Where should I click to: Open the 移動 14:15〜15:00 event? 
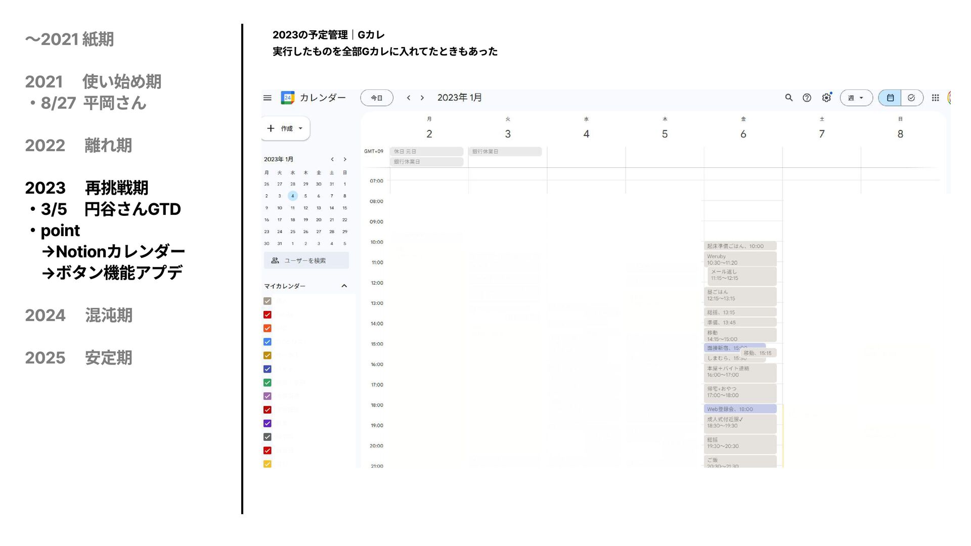pyautogui.click(x=740, y=335)
